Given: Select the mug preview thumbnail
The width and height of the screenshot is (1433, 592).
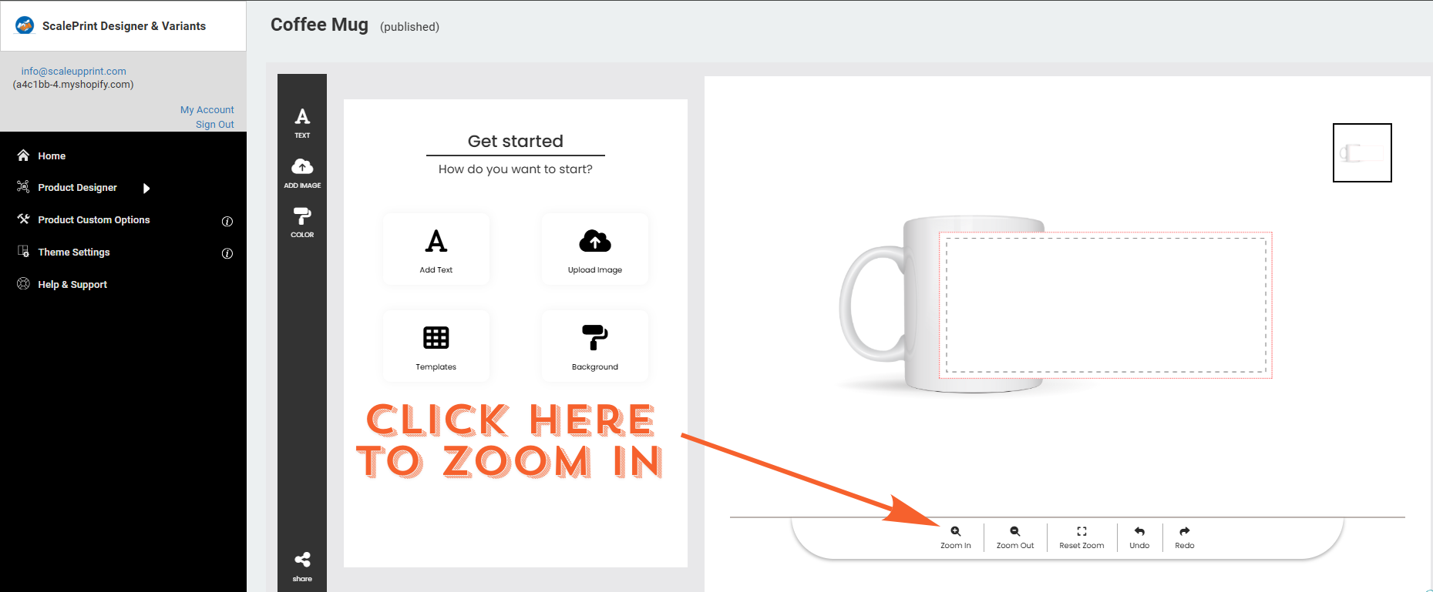Looking at the screenshot, I should pos(1362,152).
